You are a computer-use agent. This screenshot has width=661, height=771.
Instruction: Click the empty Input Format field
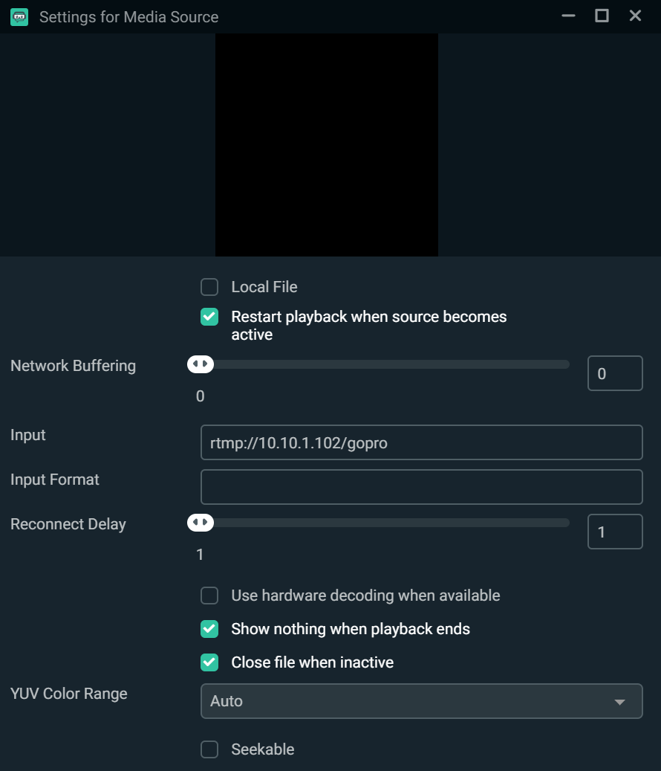(421, 486)
